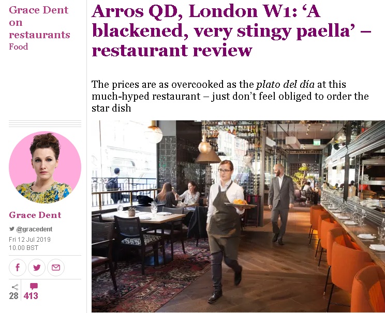Open the 'Grace Dent on restaurants' series link
Screen dimensions: 385x313
click(x=39, y=22)
